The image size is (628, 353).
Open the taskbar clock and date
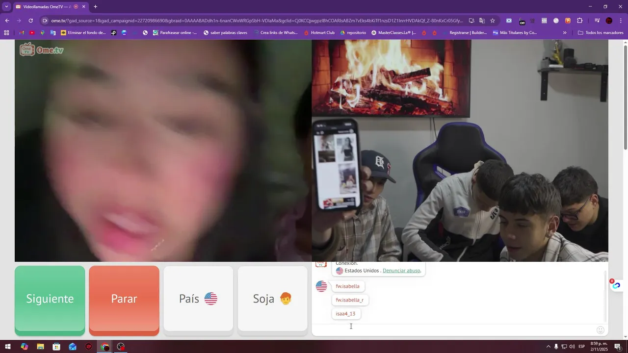coord(599,346)
